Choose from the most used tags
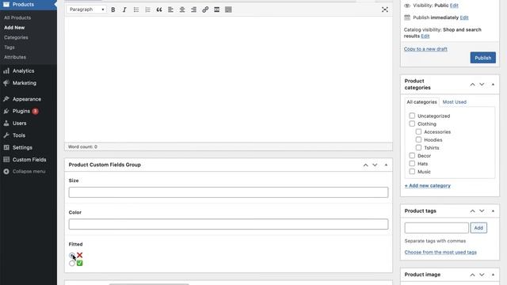Screen dimensions: 507x285 pos(440,253)
